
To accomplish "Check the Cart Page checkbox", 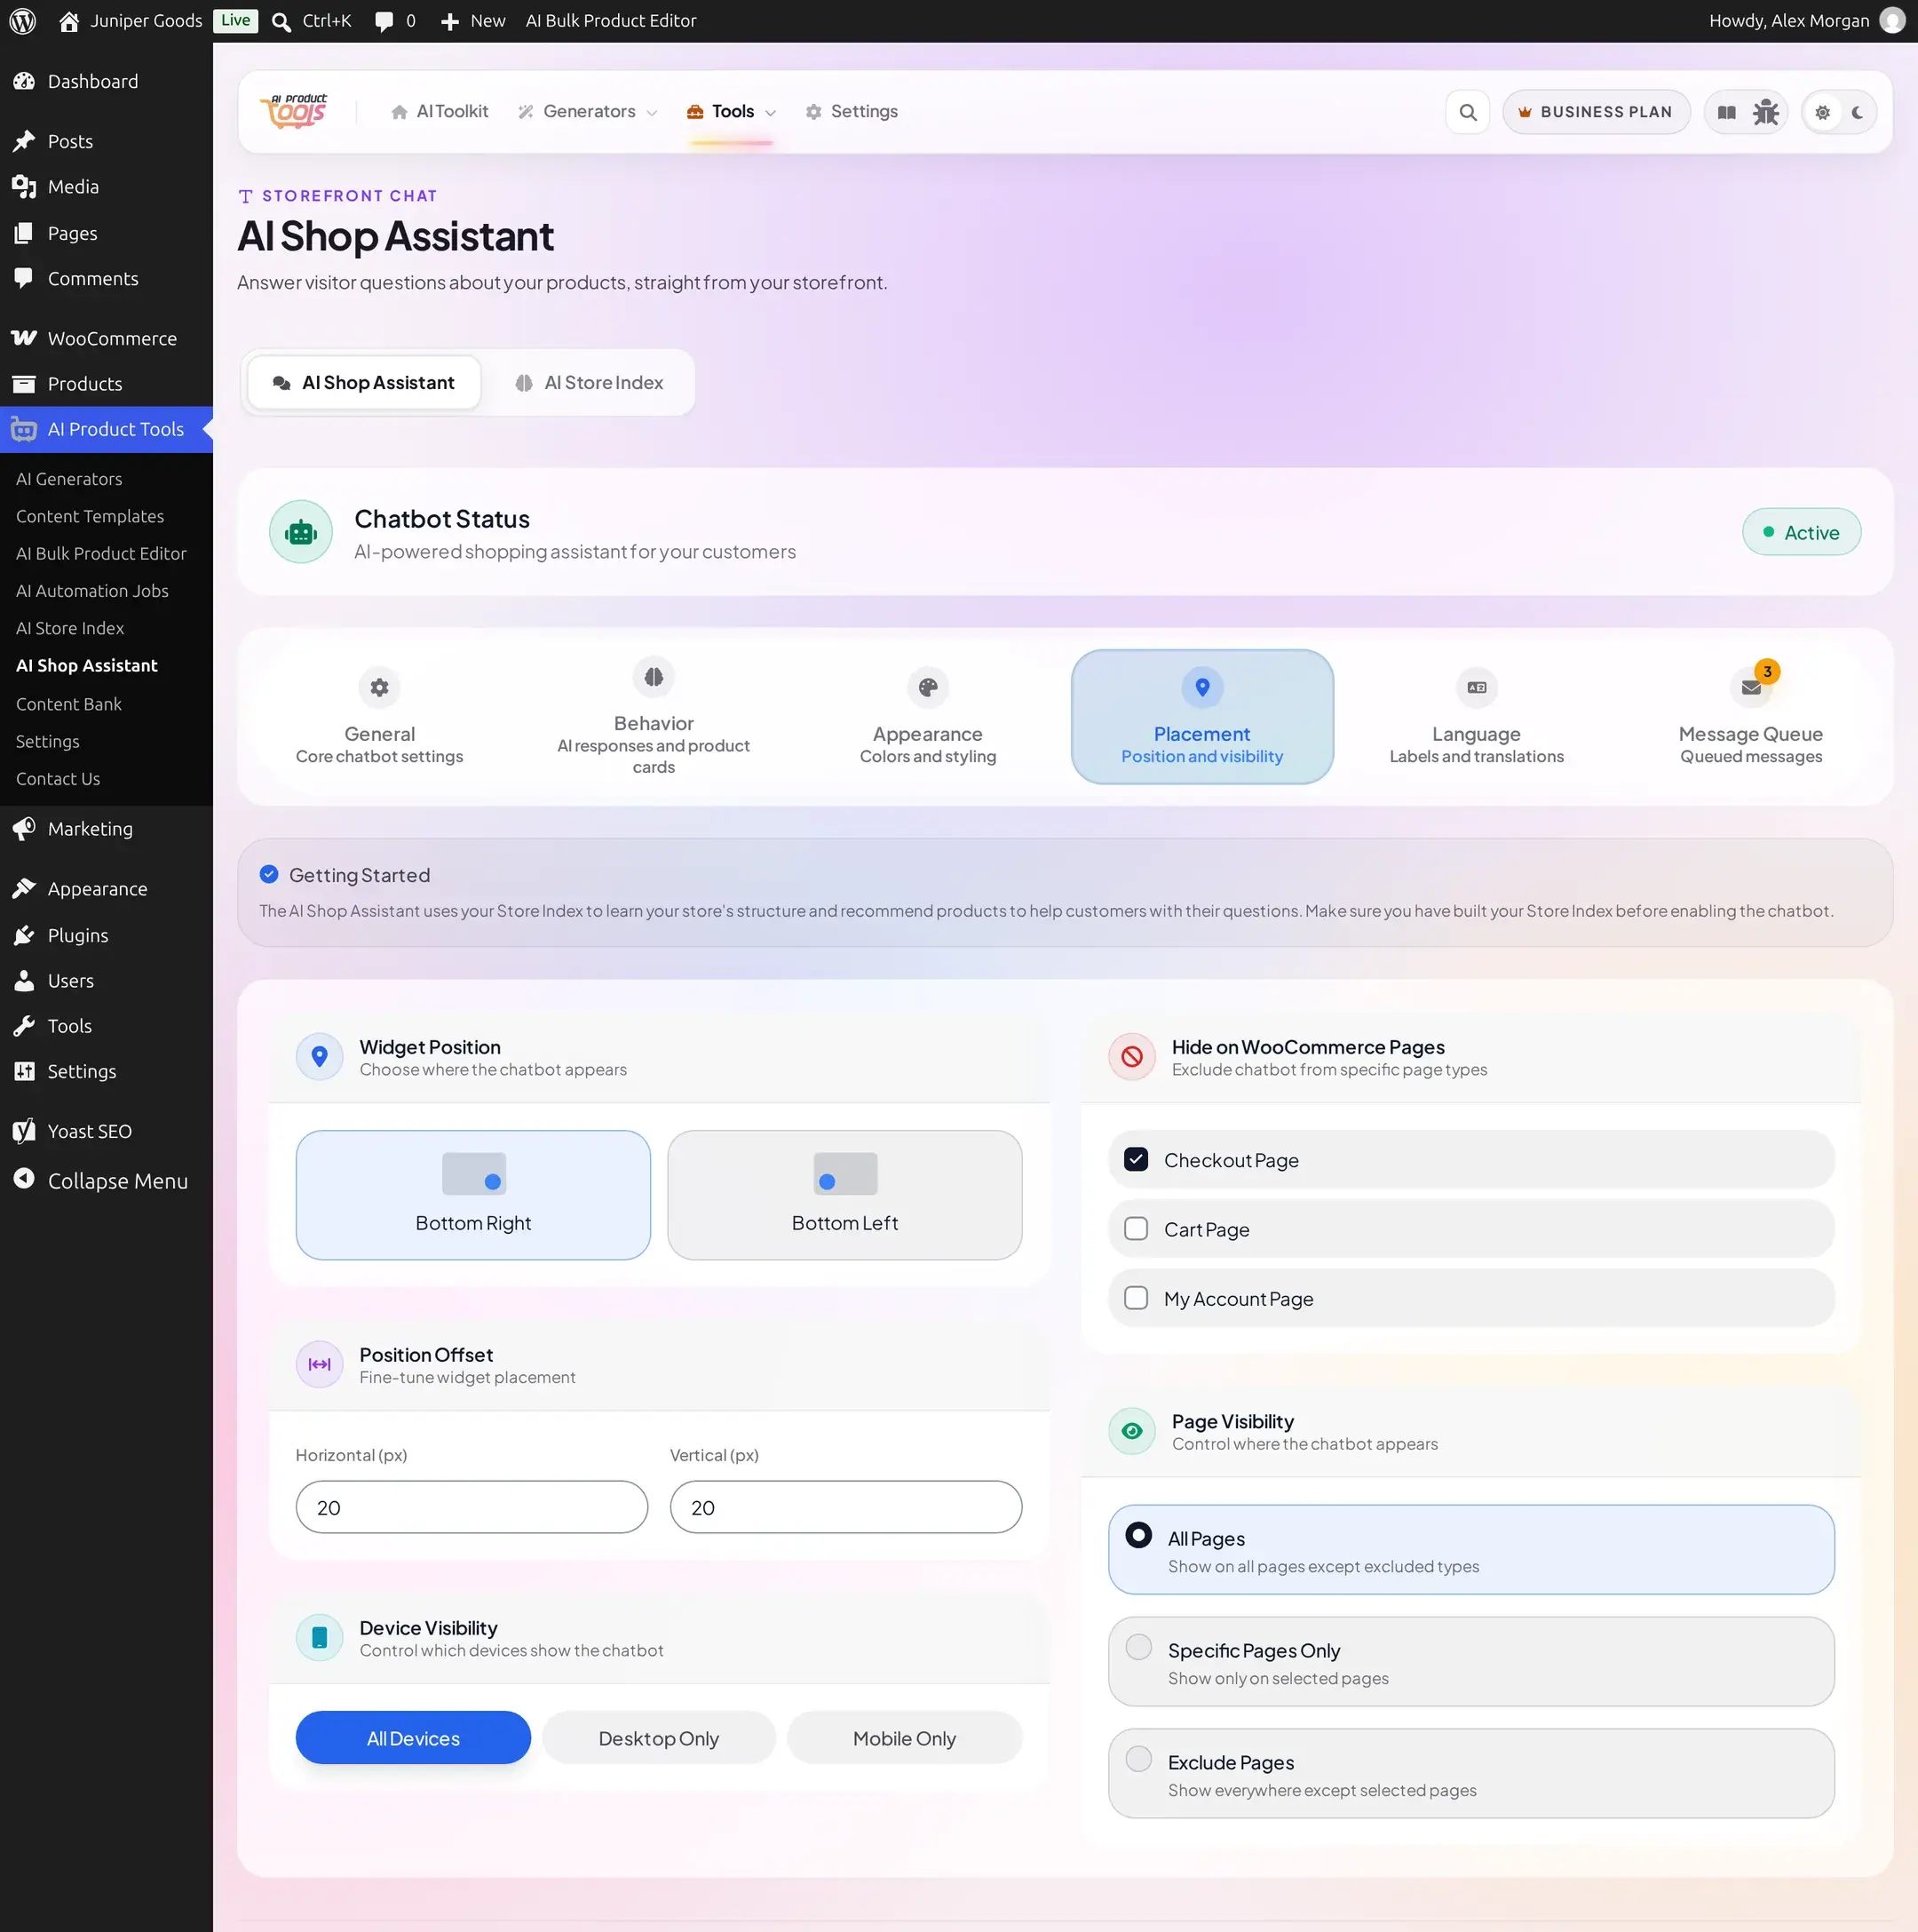I will pyautogui.click(x=1137, y=1229).
